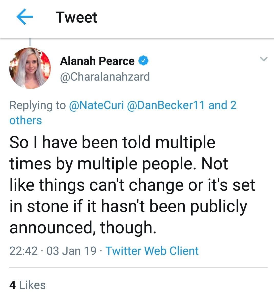Click the Alanah Pearce display name
274x300 pixels.
(x=97, y=61)
